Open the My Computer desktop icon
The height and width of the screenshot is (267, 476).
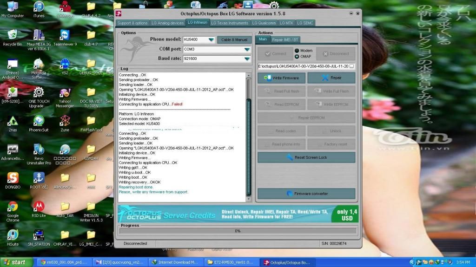[x=13, y=9]
